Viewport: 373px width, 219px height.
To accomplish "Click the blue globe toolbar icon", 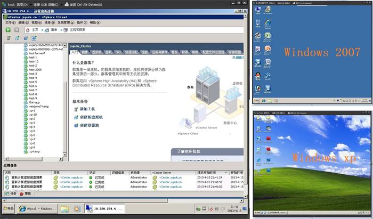I will coord(26,38).
